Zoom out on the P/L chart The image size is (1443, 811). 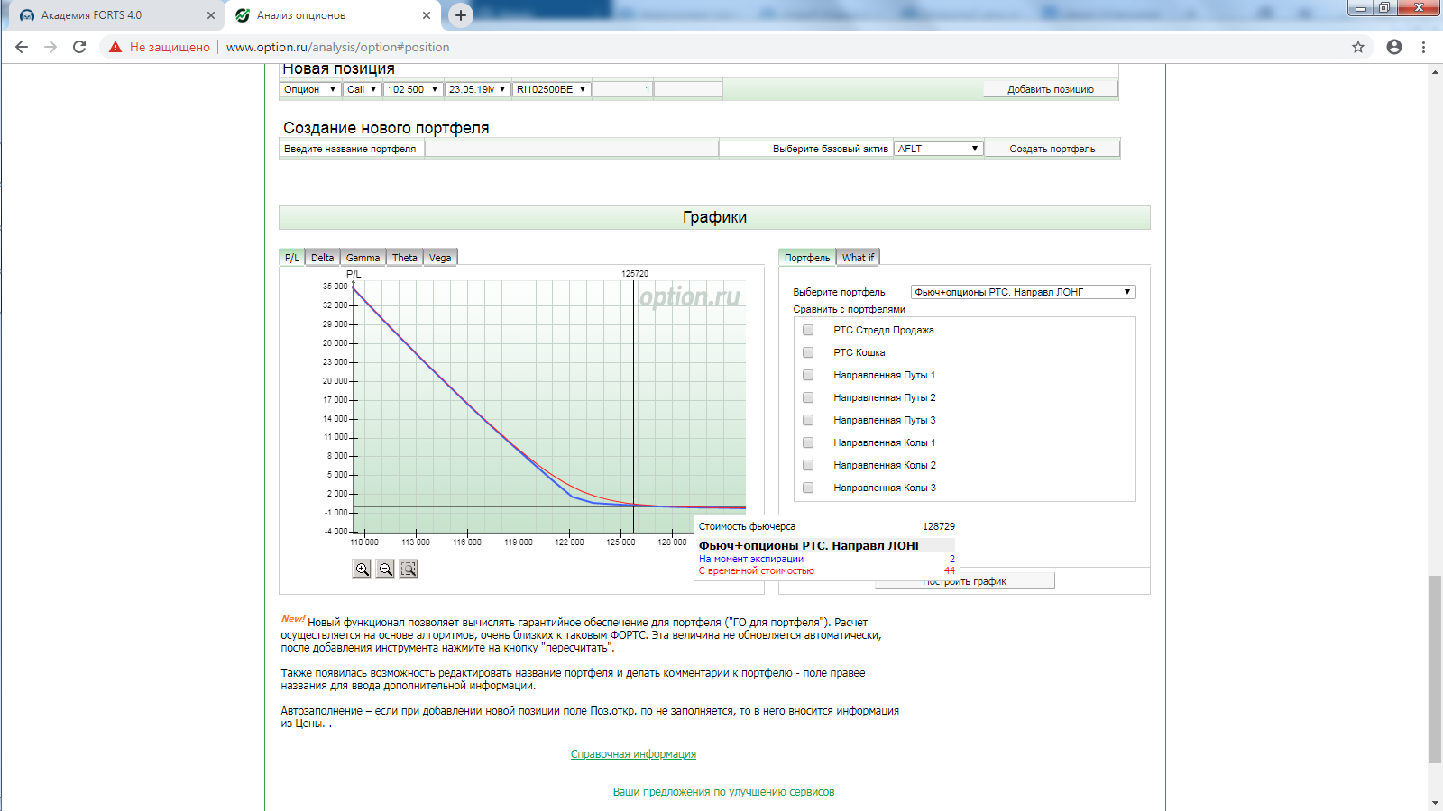click(385, 569)
